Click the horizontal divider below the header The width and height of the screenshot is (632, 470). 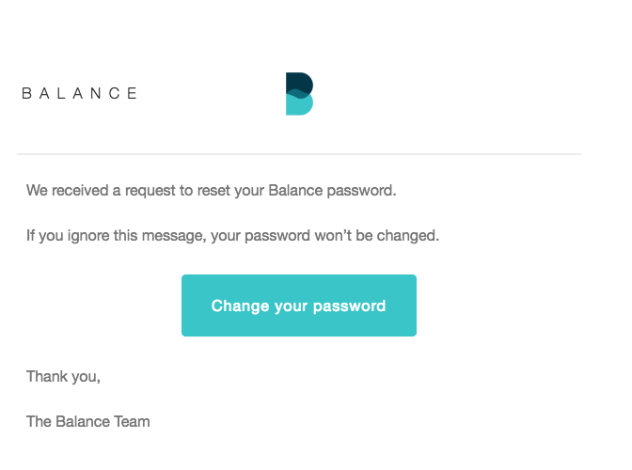click(x=299, y=154)
